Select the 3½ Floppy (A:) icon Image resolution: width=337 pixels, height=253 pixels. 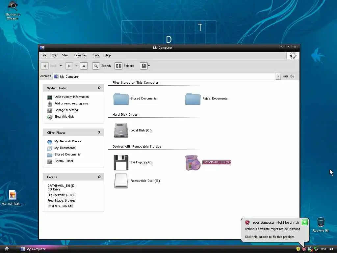(x=121, y=162)
